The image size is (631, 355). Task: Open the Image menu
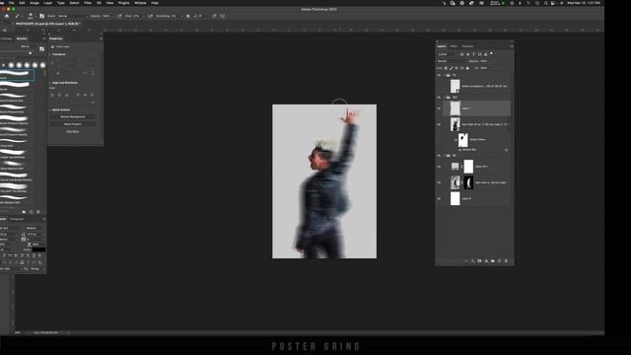(35, 3)
